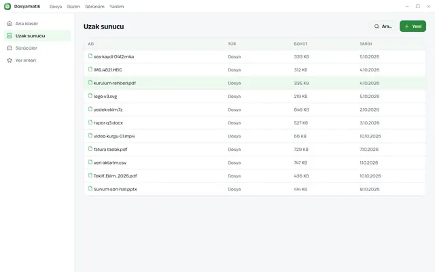Click file icon of fatura-taslak.pdf

pyautogui.click(x=90, y=149)
